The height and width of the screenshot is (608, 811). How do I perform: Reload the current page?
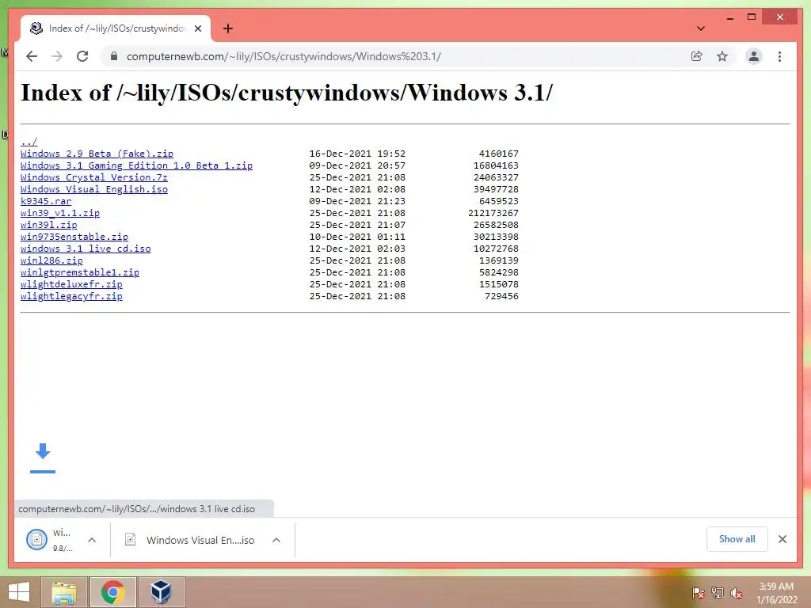pyautogui.click(x=82, y=56)
